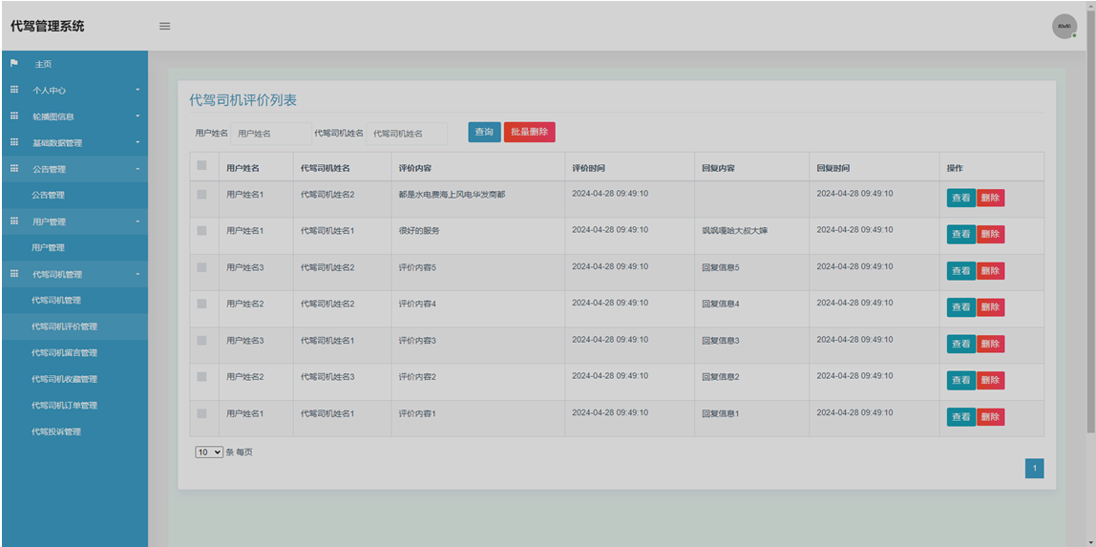Focus the 代驾司机姓名 search input field

coord(408,134)
